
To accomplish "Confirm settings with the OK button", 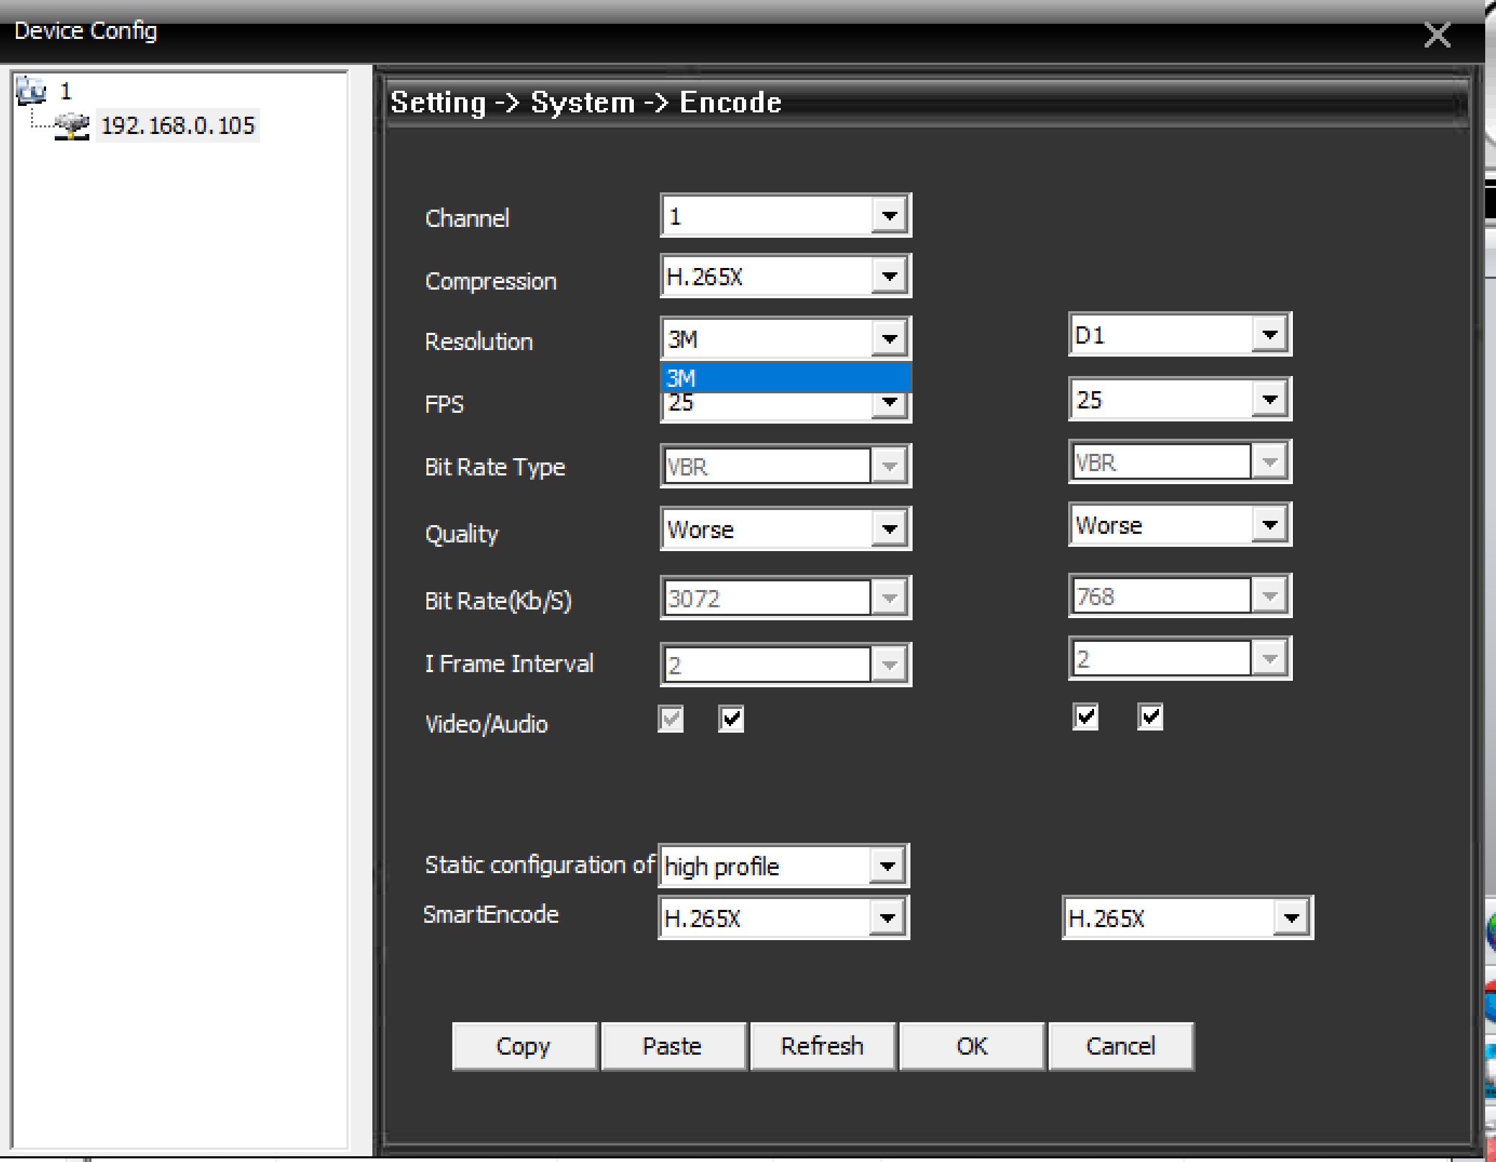I will tap(971, 1046).
